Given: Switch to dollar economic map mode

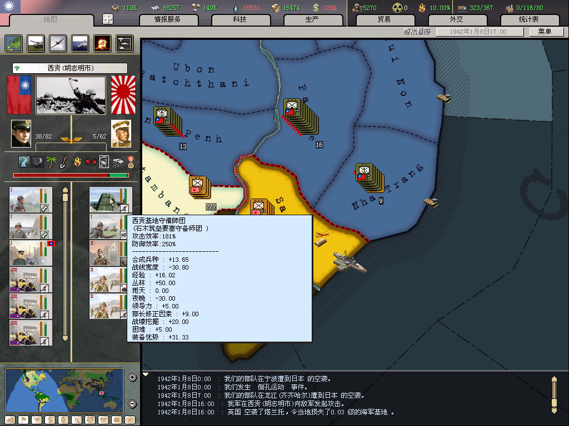Looking at the screenshot, I should [50, 420].
